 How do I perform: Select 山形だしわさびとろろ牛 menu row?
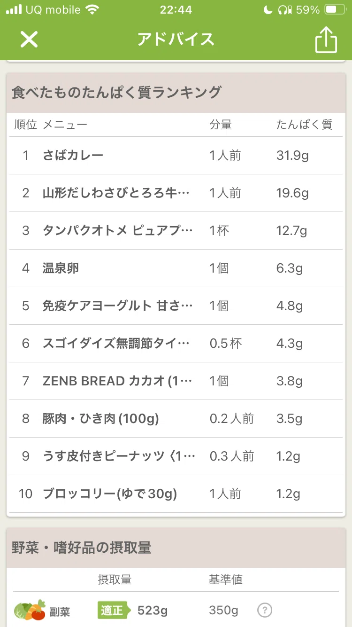pos(175,193)
